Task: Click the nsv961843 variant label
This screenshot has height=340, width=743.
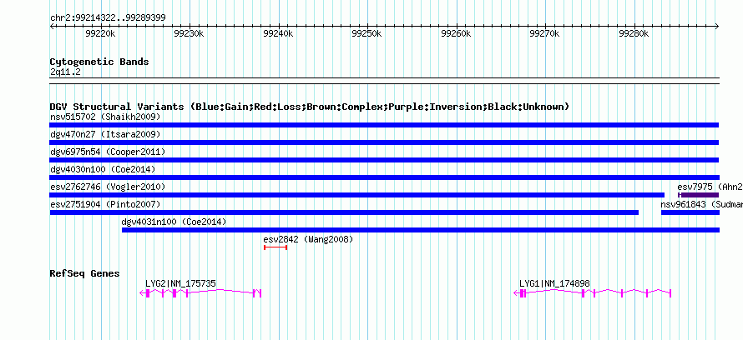Action: (702, 204)
